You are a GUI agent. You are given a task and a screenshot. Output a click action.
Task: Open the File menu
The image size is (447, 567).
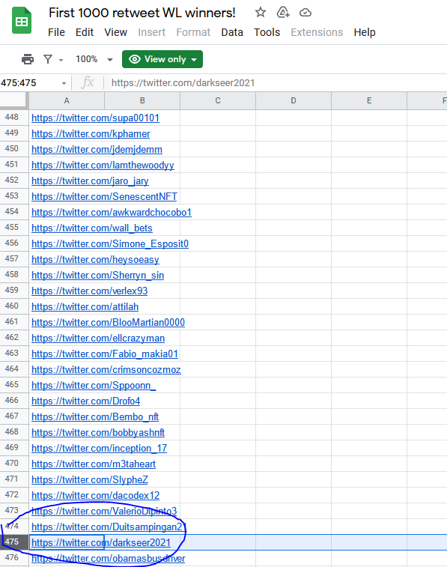click(x=56, y=32)
